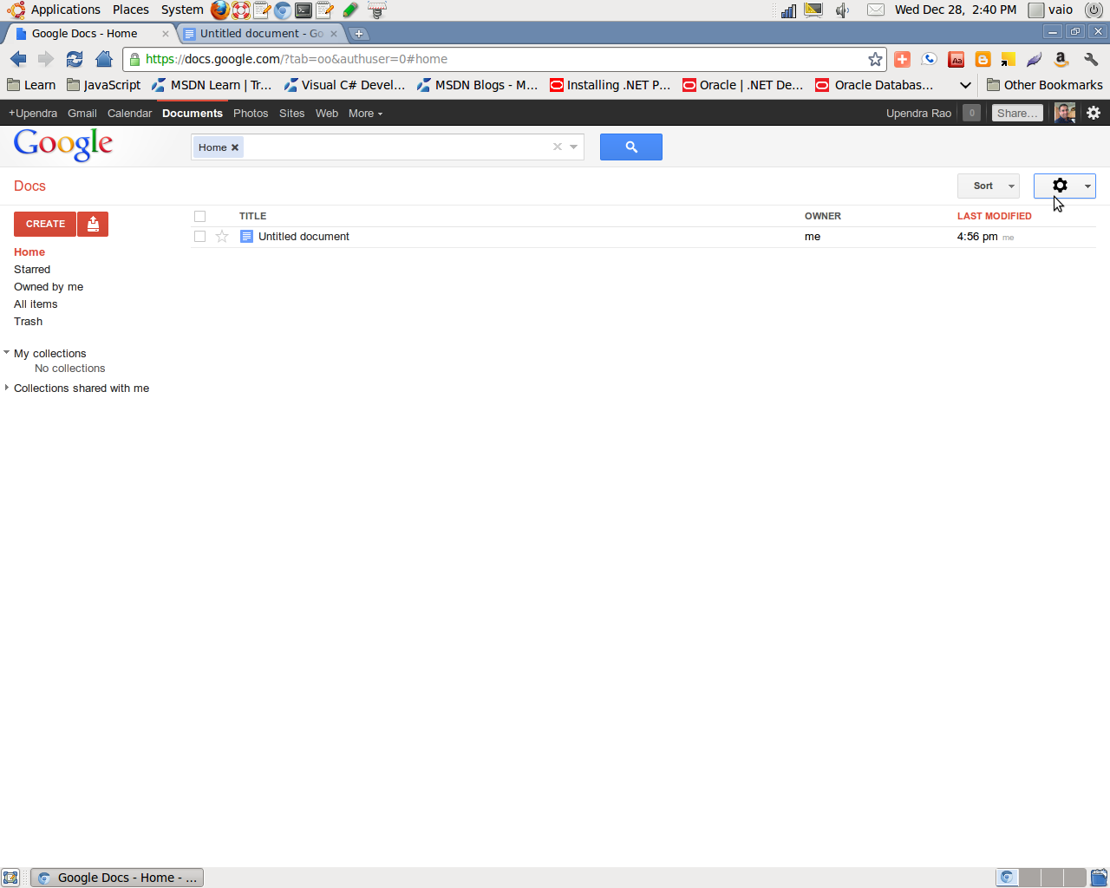Click the Blogger extension icon
Viewport: 1110px width, 888px height.
pos(983,59)
